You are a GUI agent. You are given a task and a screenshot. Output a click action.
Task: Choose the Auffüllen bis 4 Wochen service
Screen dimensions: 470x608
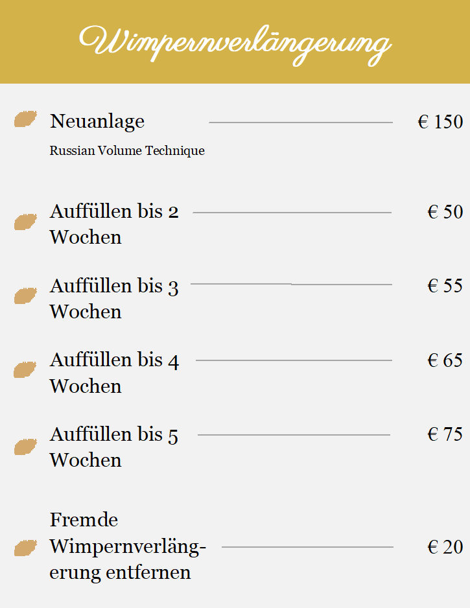tap(114, 373)
